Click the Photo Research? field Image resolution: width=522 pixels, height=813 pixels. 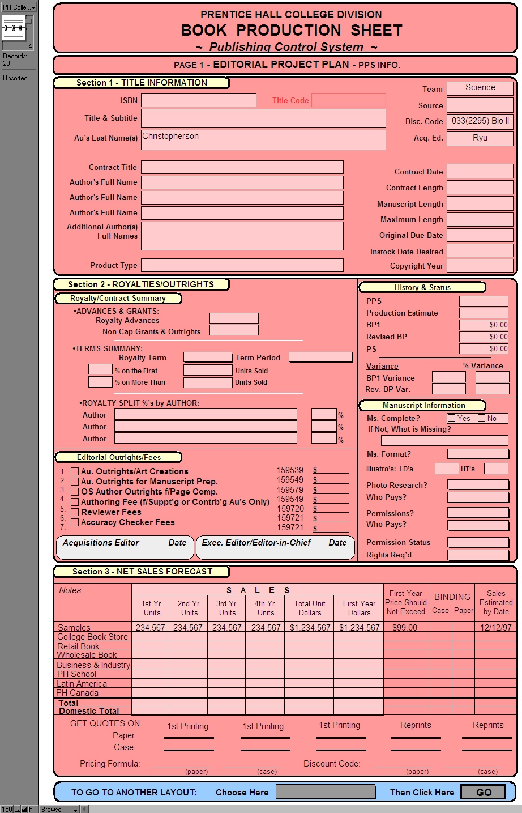(x=478, y=485)
